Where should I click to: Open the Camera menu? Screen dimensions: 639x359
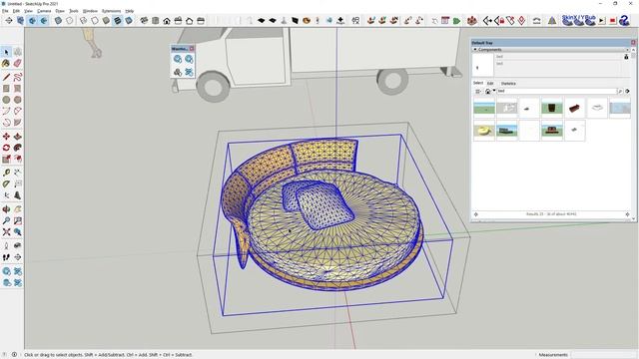44,11
